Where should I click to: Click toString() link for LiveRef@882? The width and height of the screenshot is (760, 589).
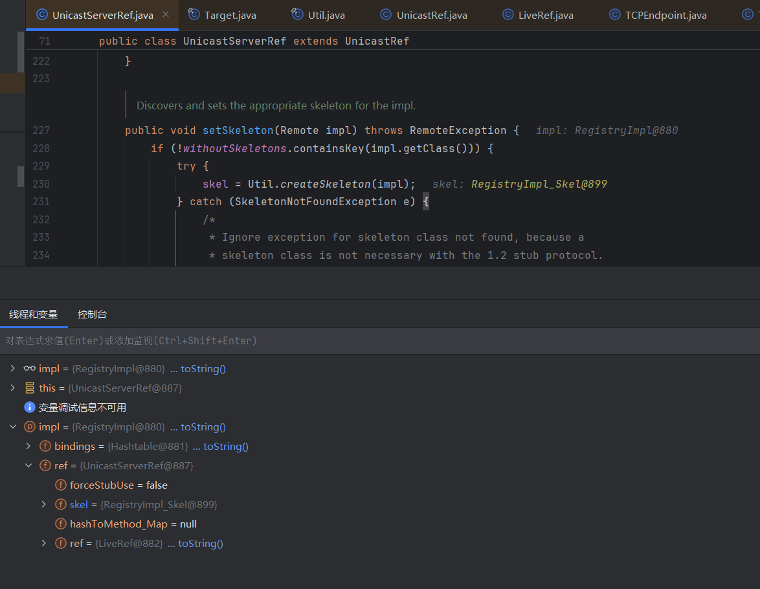point(200,544)
